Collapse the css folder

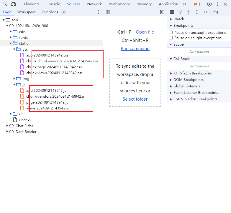point(14,49)
